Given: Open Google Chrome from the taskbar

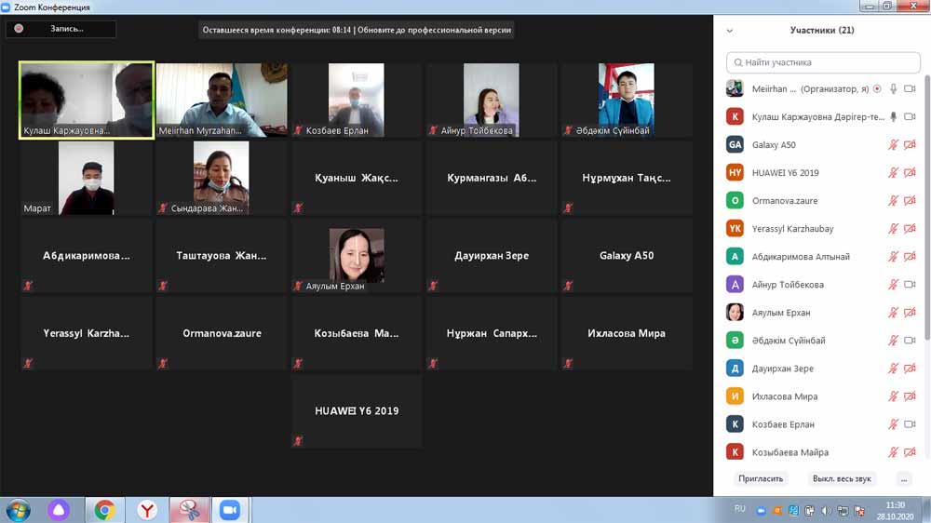Looking at the screenshot, I should [x=104, y=509].
